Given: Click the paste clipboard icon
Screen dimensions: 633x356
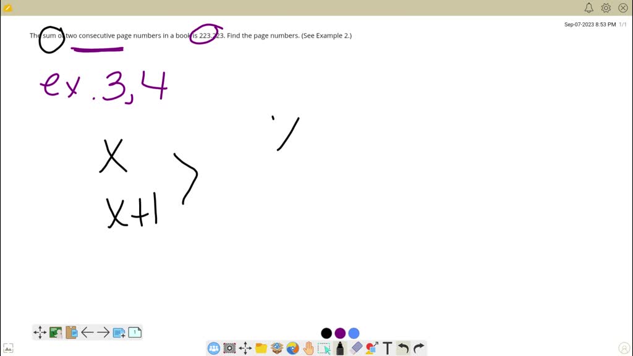Looking at the screenshot, I should point(72,333).
